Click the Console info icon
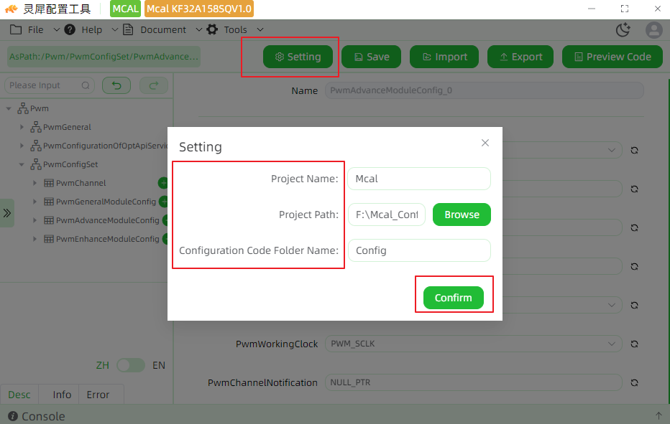 pos(13,416)
